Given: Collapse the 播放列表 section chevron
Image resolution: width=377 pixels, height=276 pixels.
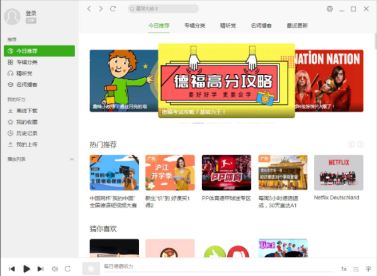Looking at the screenshot, I should click(72, 159).
